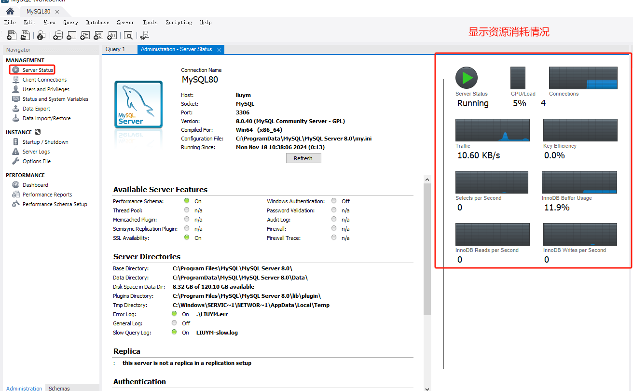Click the Options File wrench icon
633x391 pixels.
click(16, 161)
